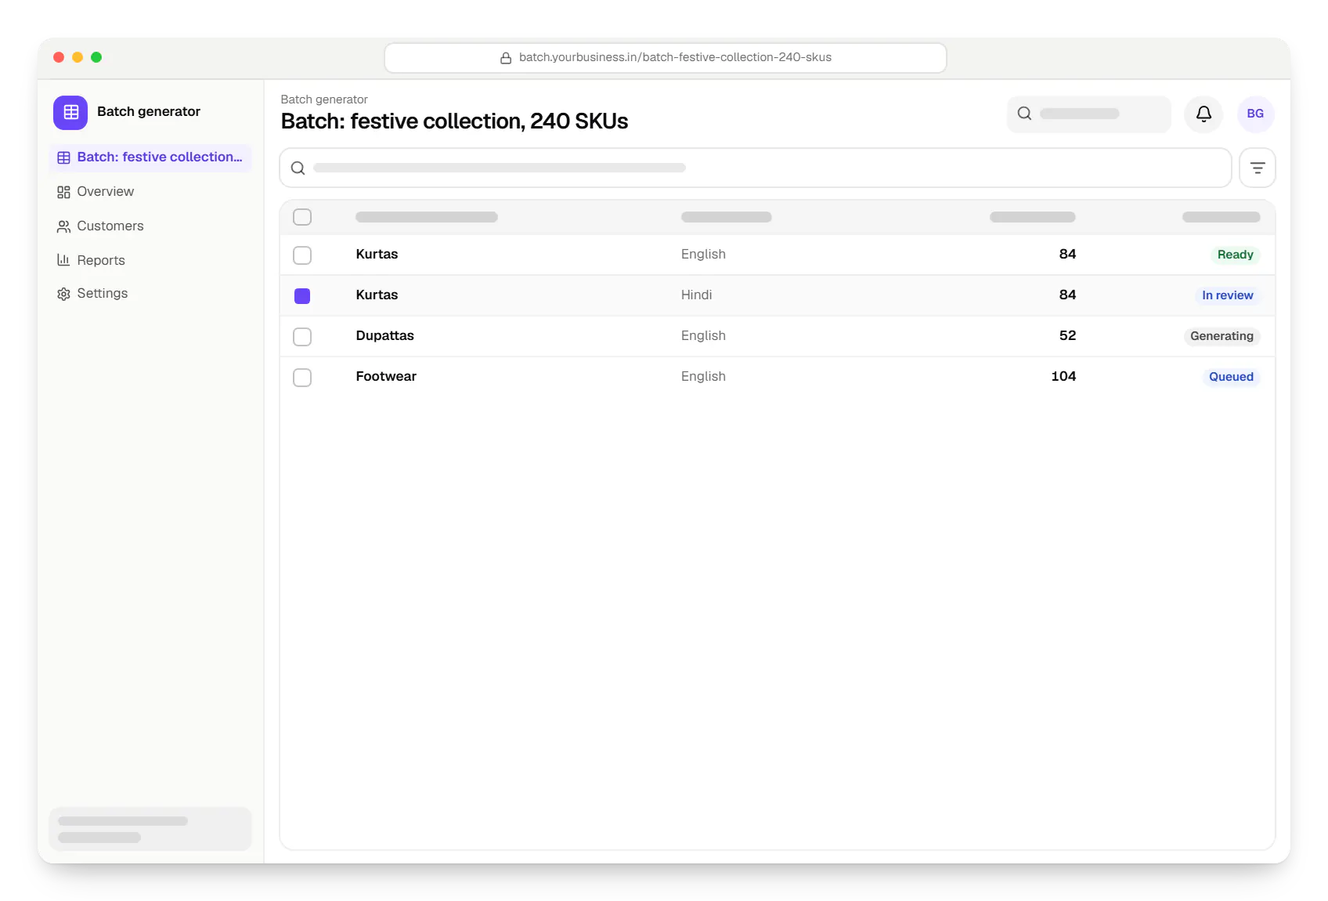Navigate to Reports
Screen dimensions: 1328x901
pyautogui.click(x=150, y=260)
